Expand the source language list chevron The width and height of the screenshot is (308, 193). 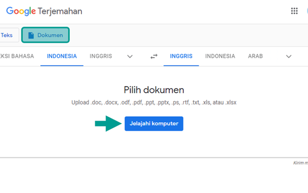(130, 56)
